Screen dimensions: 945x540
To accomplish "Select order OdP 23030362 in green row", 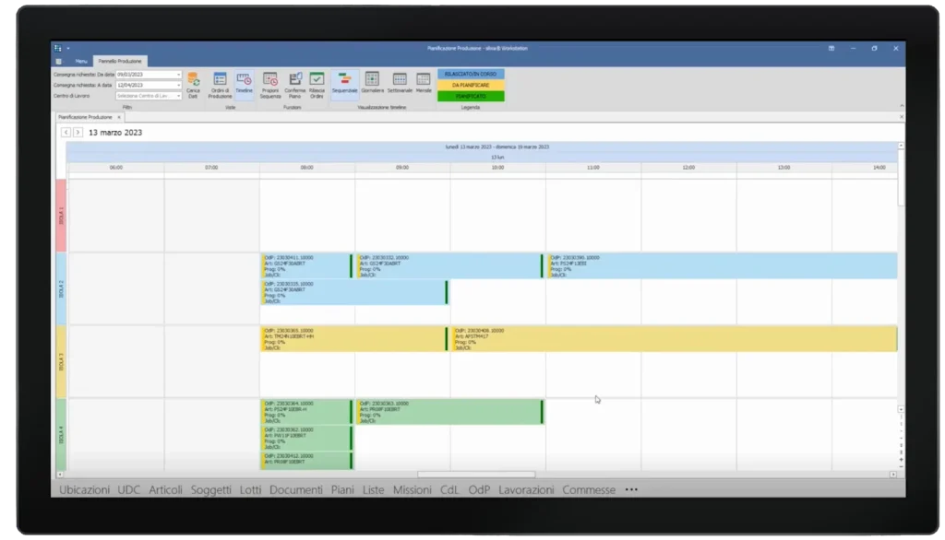I will coord(306,439).
